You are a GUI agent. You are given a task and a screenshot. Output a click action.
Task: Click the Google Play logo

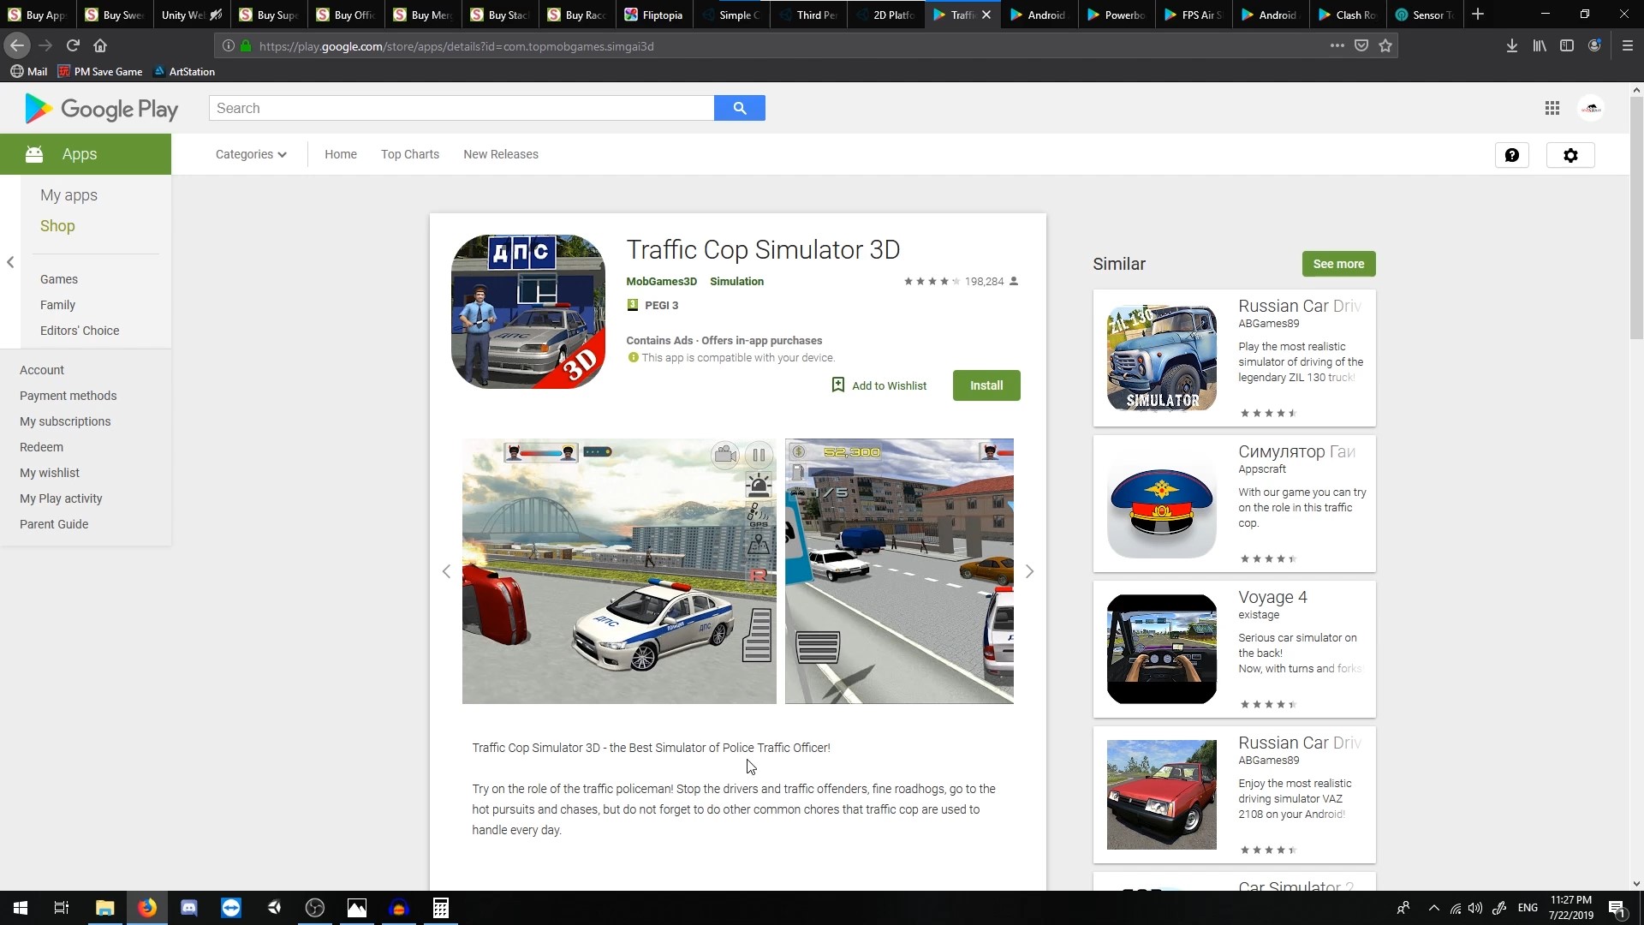(99, 109)
